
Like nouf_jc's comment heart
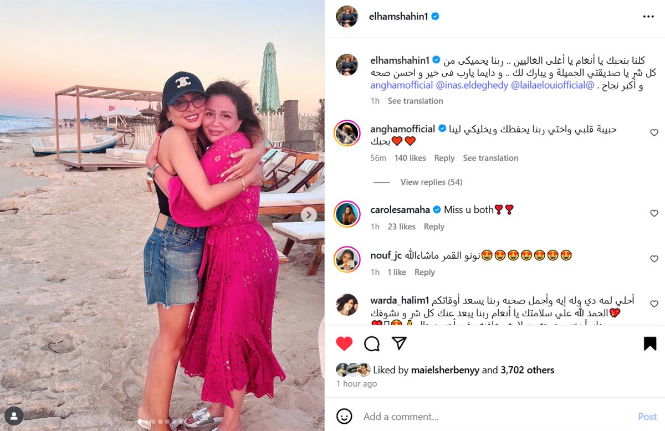point(654,259)
